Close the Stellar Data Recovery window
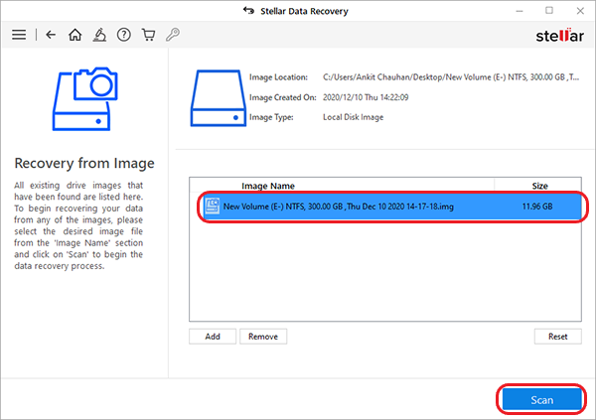 point(577,11)
